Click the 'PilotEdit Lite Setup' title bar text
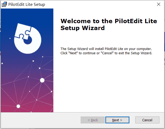This screenshot has height=129, width=165. 27,5
